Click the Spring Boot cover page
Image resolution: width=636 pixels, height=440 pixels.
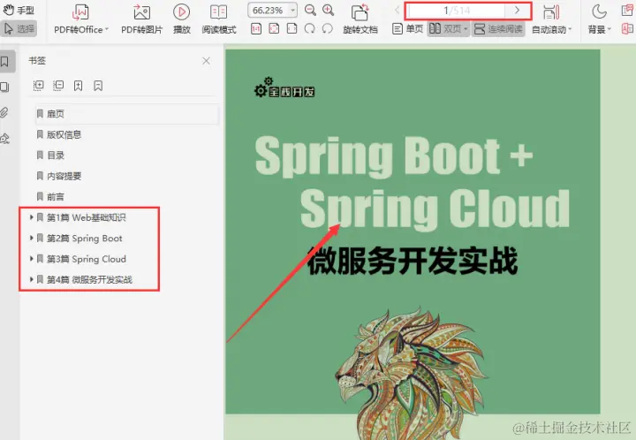pyautogui.click(x=413, y=231)
